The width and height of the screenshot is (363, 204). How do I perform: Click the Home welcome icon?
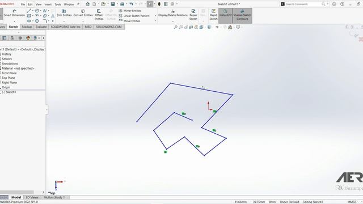click(x=87, y=4)
